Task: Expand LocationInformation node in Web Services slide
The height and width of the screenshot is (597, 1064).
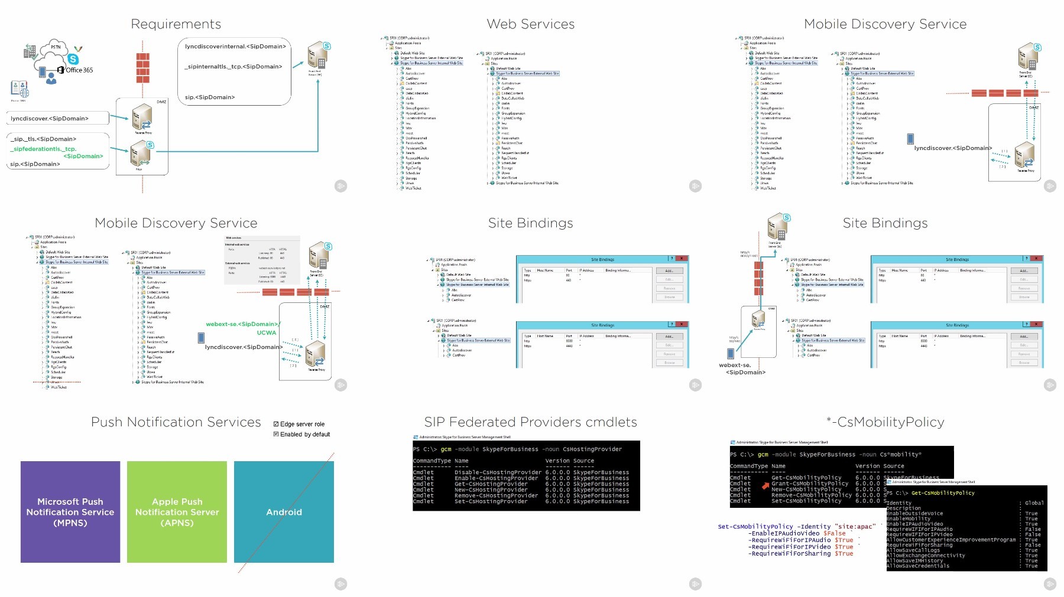Action: 397,118
